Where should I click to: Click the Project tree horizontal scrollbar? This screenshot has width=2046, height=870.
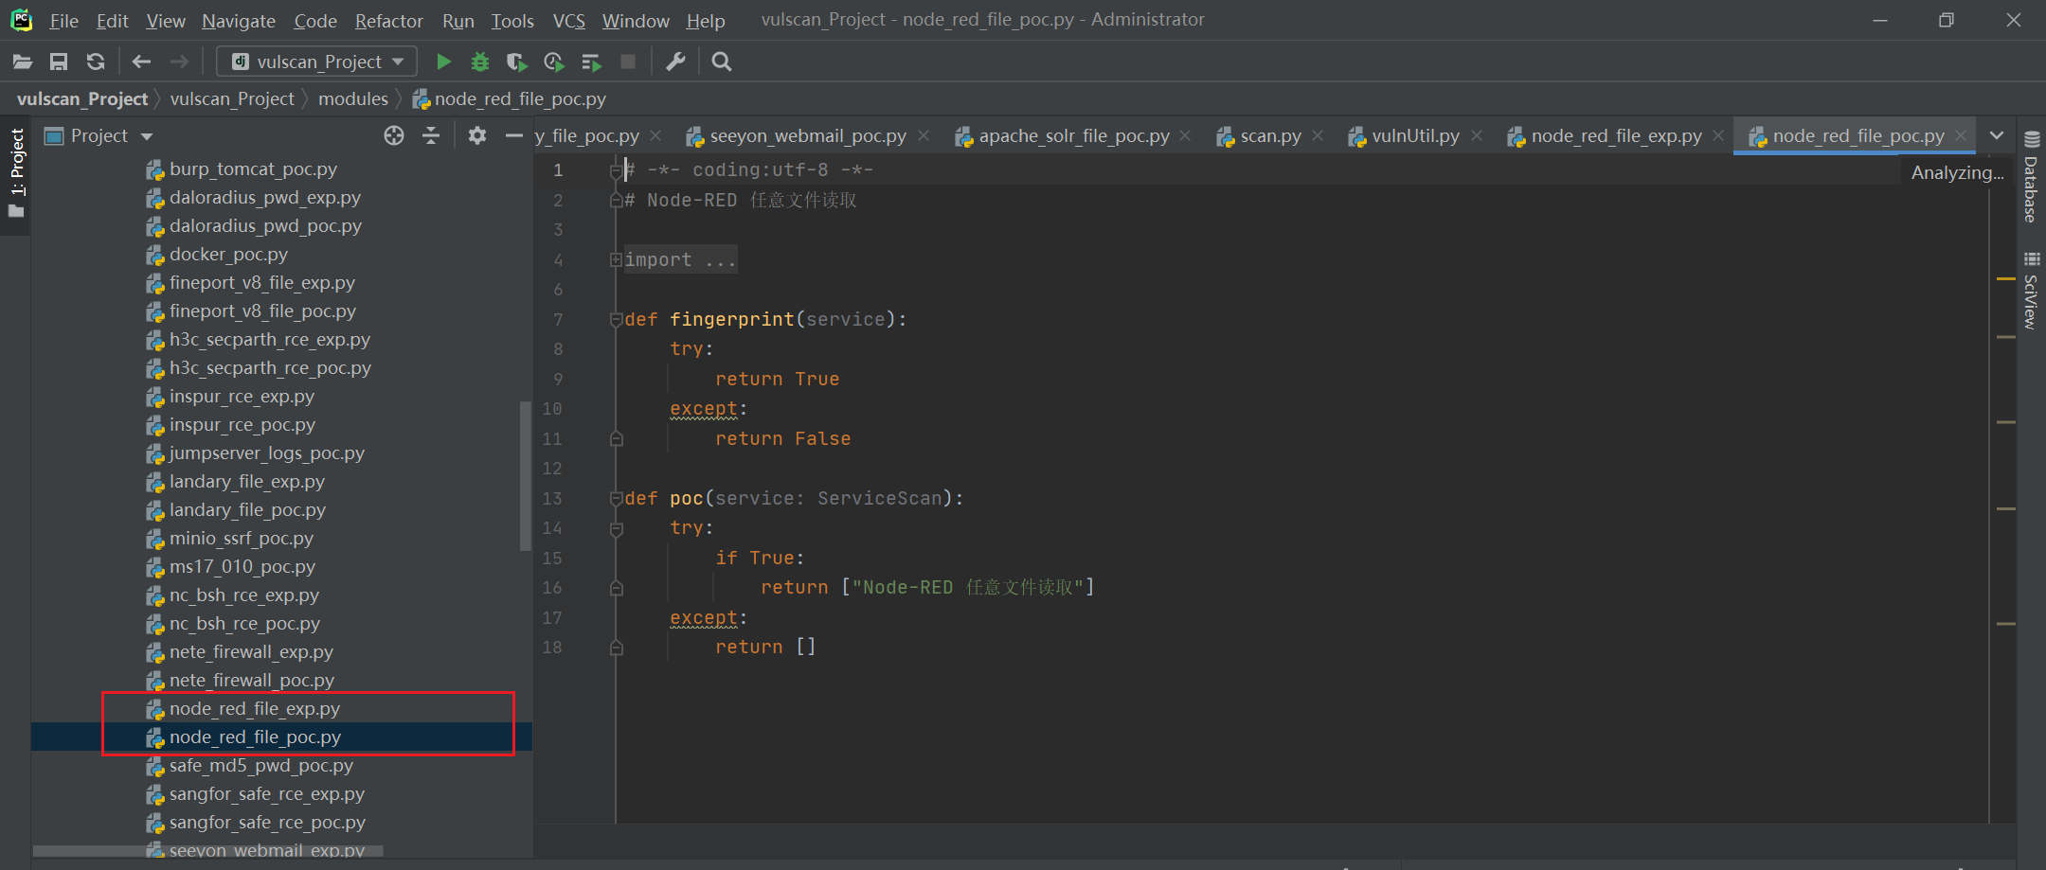[207, 851]
